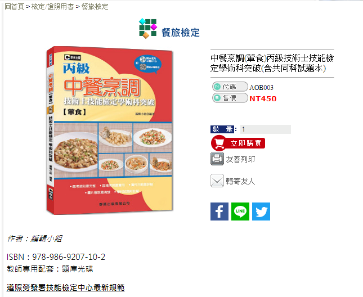Click the printer icon for friendly print
Image resolution: width=363 pixels, height=297 pixels.
point(217,159)
